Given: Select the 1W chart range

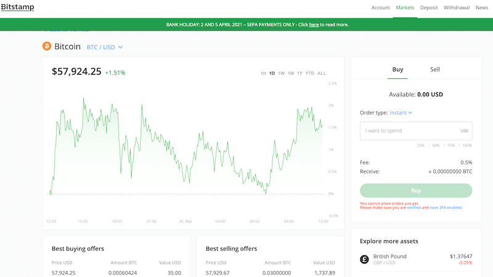Looking at the screenshot, I should click(x=282, y=73).
